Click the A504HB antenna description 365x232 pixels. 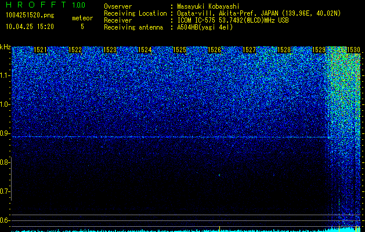click(205, 27)
